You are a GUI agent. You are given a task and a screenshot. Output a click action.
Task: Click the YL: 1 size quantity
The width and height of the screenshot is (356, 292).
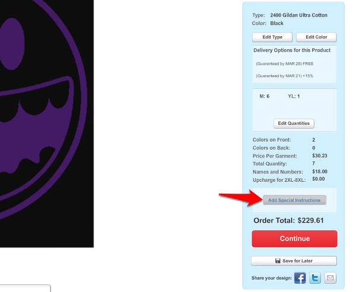pos(294,96)
